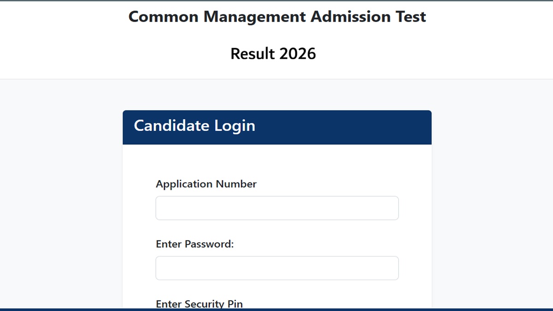
Task: Click the Enter Security Pin label
Action: pos(199,304)
